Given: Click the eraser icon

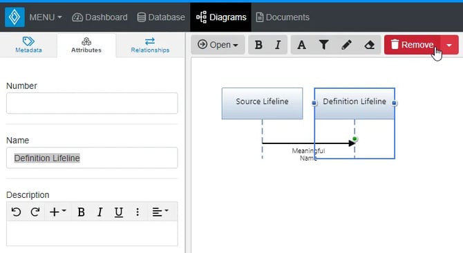Looking at the screenshot, I should click(x=370, y=45).
